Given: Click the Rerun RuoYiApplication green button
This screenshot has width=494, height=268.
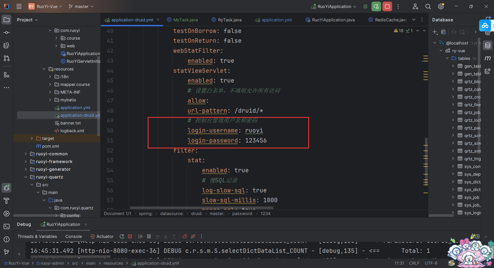Looking at the screenshot, I should 376,6.
